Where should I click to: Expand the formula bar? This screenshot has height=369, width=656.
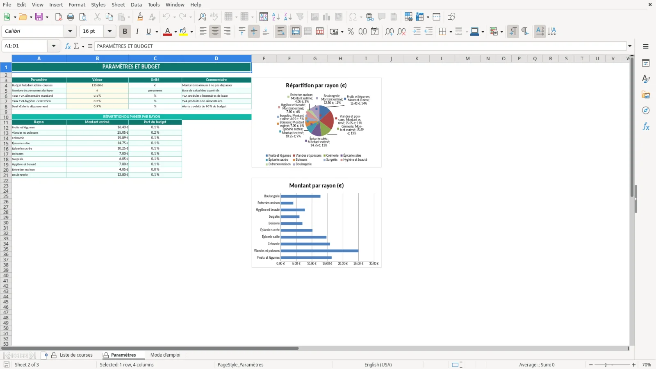[630, 46]
